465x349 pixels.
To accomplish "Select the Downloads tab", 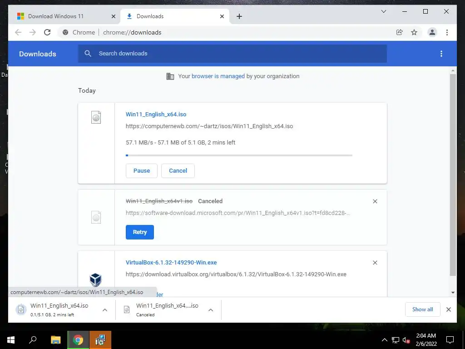I will [x=175, y=16].
